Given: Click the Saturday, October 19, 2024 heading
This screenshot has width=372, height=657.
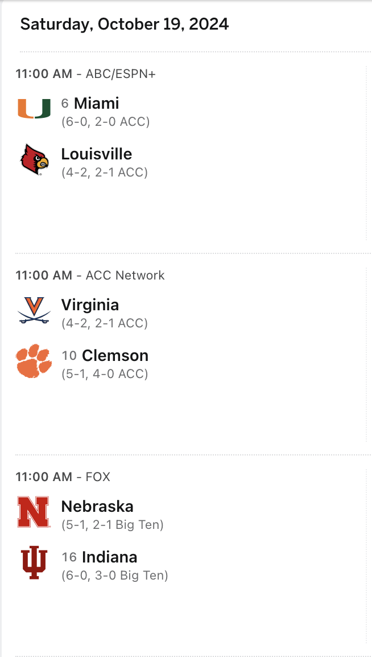Looking at the screenshot, I should 124,24.
